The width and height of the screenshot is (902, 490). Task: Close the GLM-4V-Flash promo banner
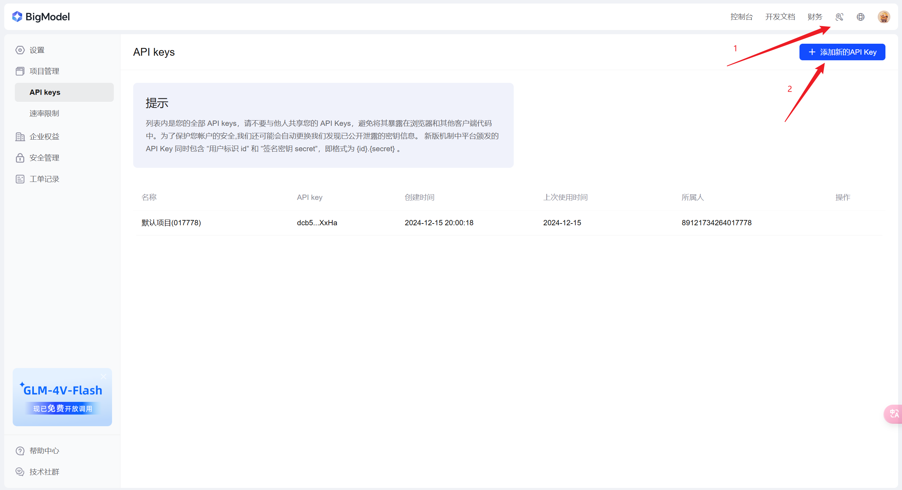[x=103, y=376]
